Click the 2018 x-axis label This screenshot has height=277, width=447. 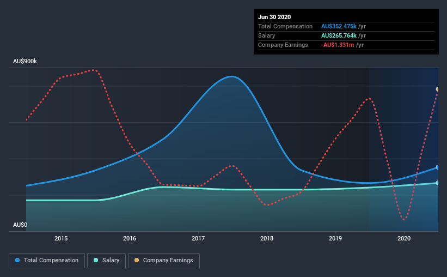tap(267, 238)
